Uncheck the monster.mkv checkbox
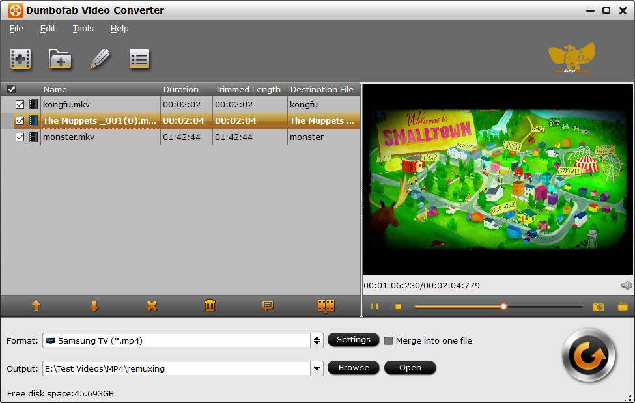Image resolution: width=635 pixels, height=403 pixels. coord(20,137)
